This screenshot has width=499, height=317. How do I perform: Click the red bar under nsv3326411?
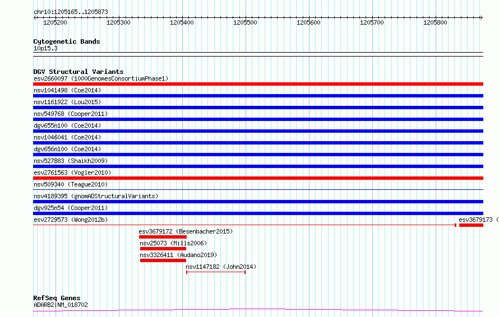pos(163,260)
